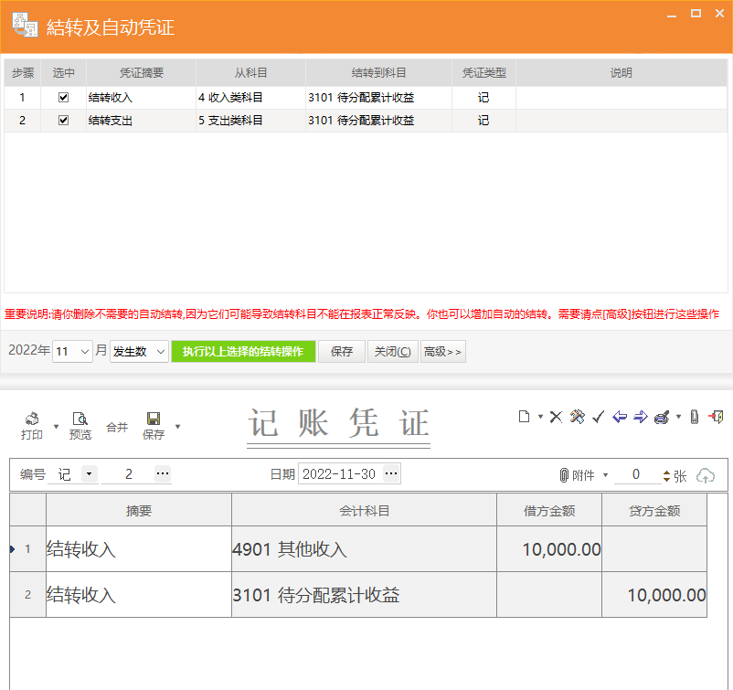Click the debit amount 10,000.00 cell
Image resolution: width=733 pixels, height=690 pixels.
(x=549, y=549)
